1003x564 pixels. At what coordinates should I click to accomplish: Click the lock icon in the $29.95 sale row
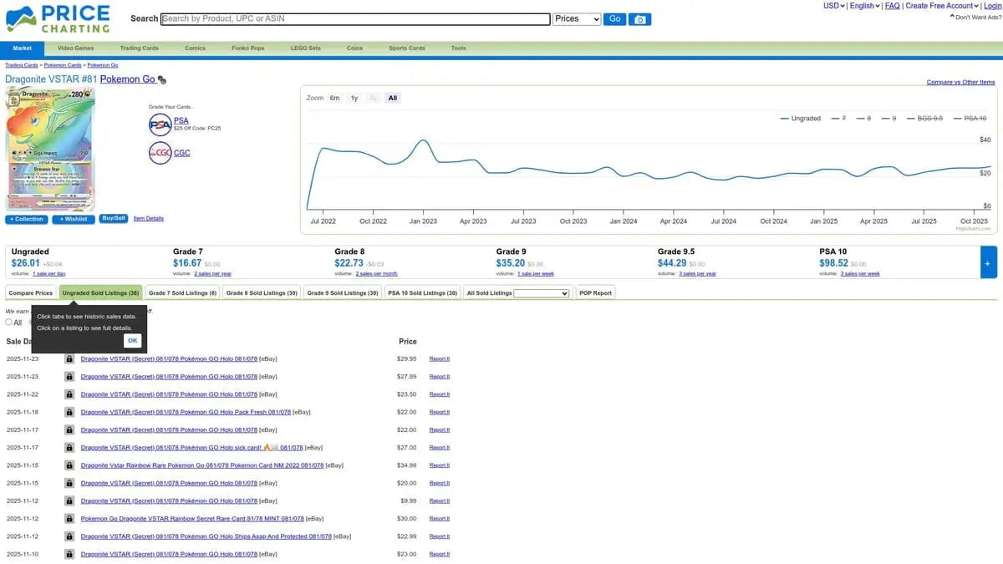69,358
